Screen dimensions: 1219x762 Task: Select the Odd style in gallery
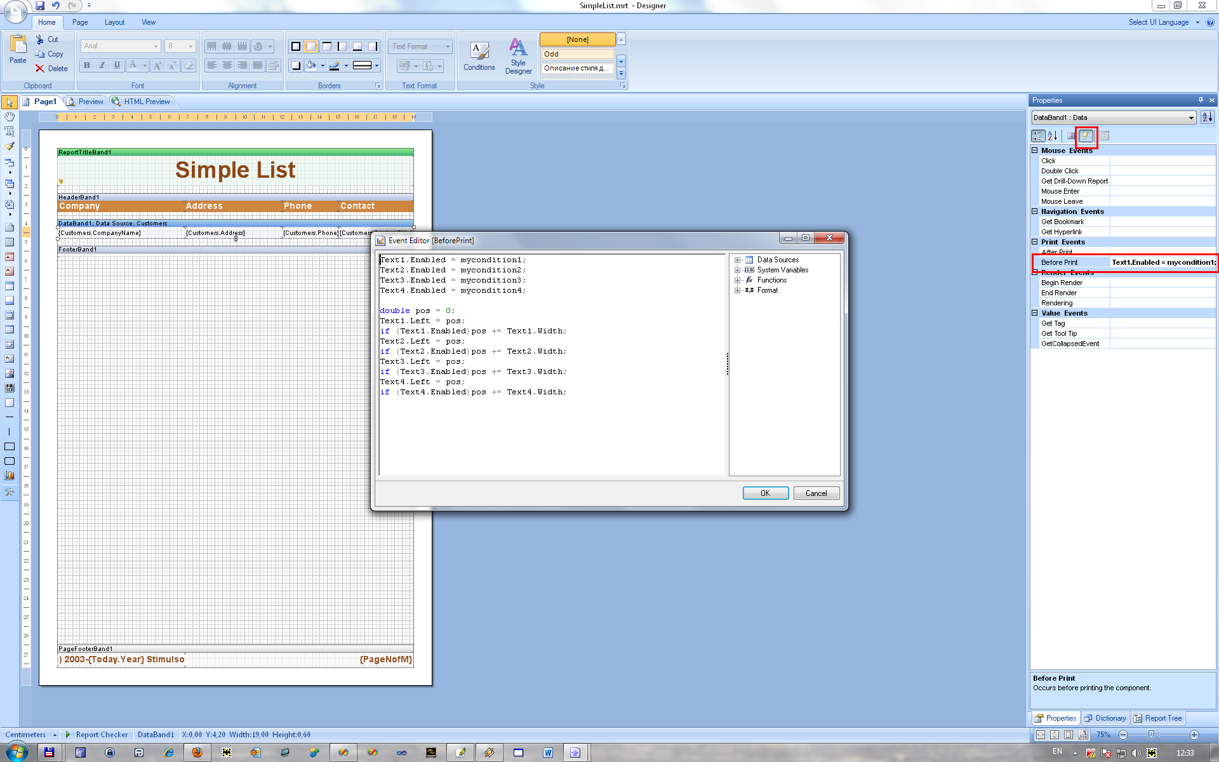pos(577,54)
